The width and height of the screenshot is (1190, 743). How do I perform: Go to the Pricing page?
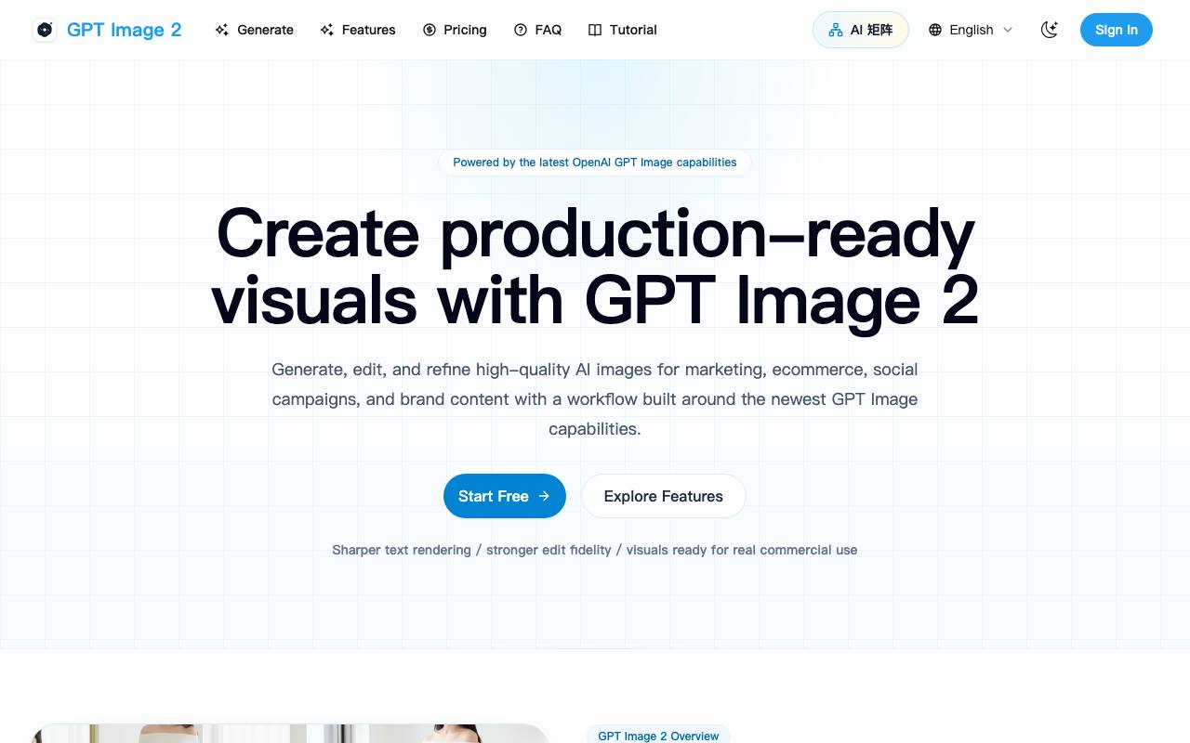pos(455,30)
